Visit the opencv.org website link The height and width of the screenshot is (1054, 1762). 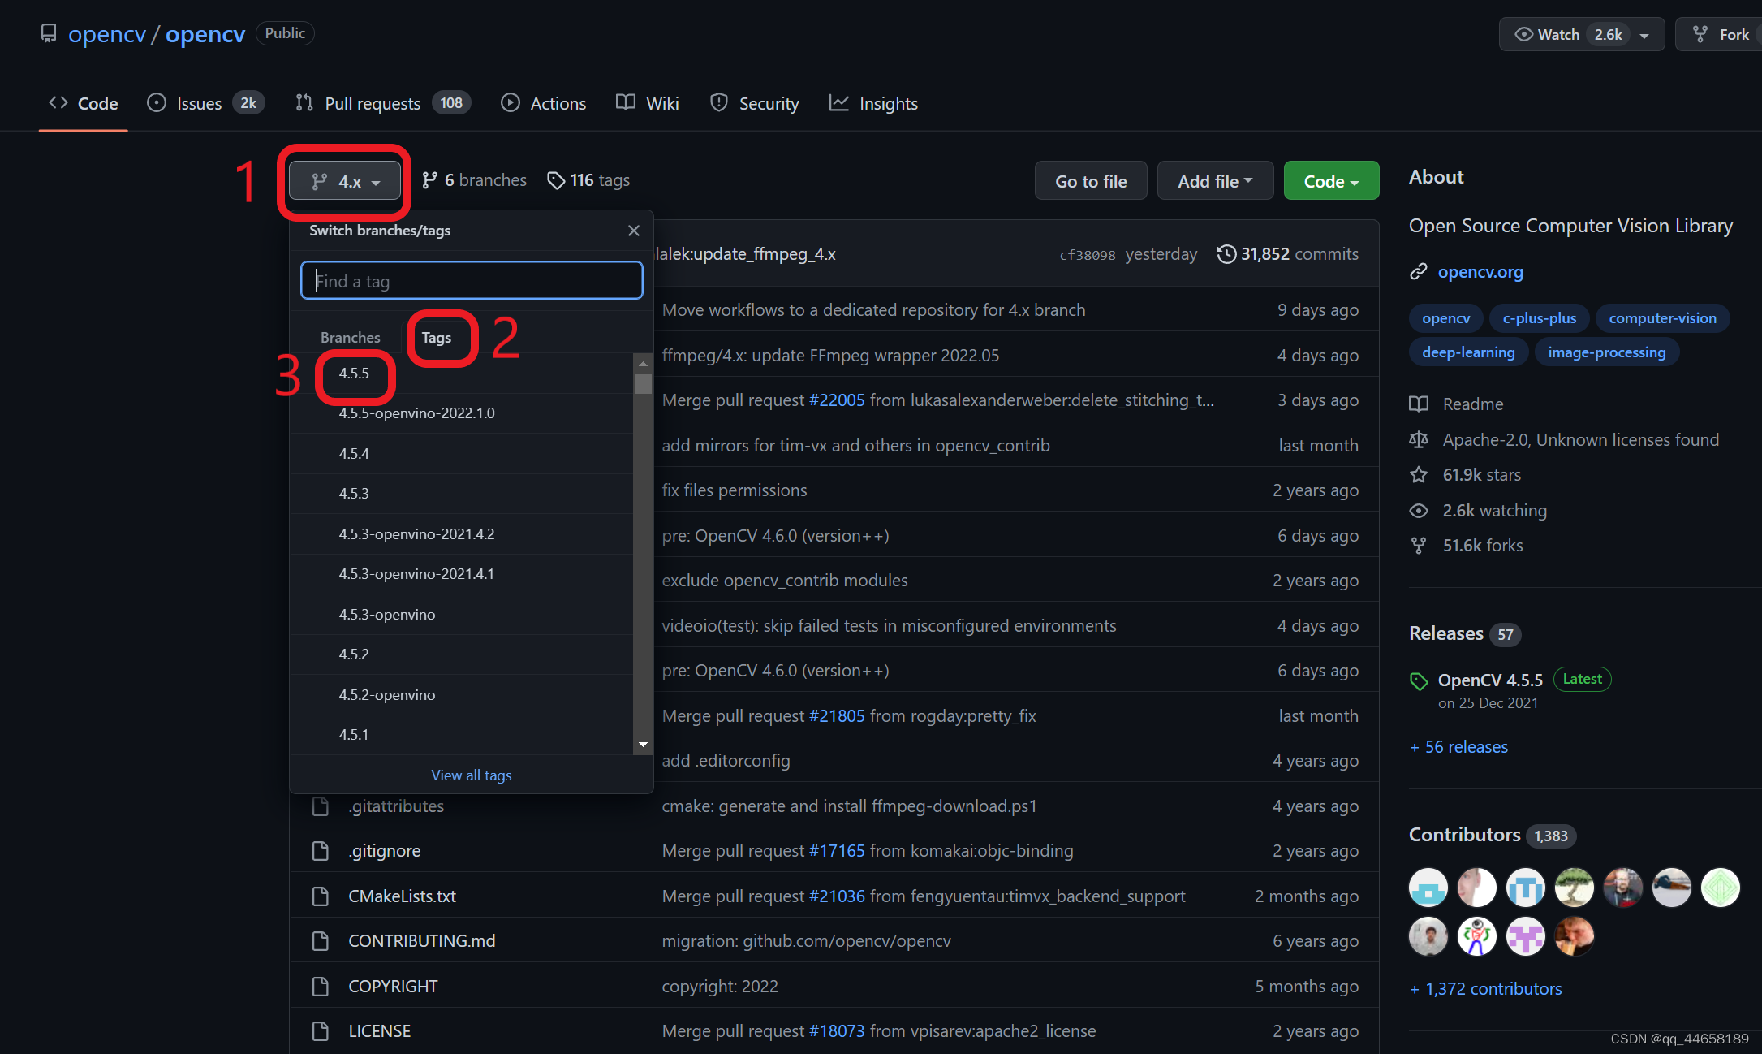[x=1480, y=272]
